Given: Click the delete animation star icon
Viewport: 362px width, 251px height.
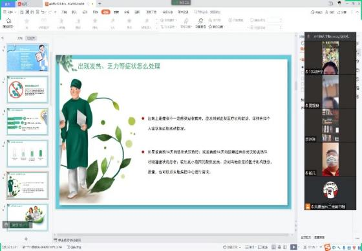Looking at the screenshot, I should [x=210, y=27].
